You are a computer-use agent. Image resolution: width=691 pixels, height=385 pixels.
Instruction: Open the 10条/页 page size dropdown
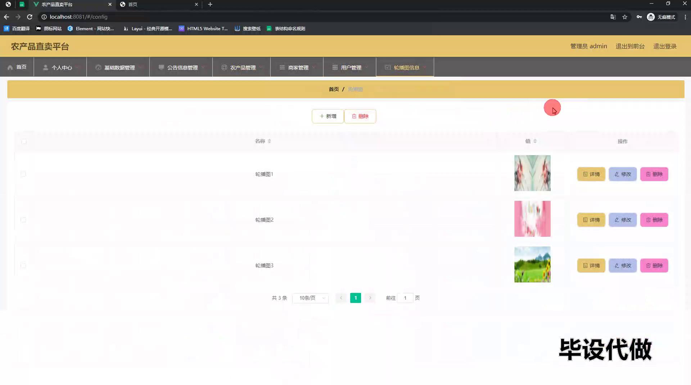tap(310, 298)
